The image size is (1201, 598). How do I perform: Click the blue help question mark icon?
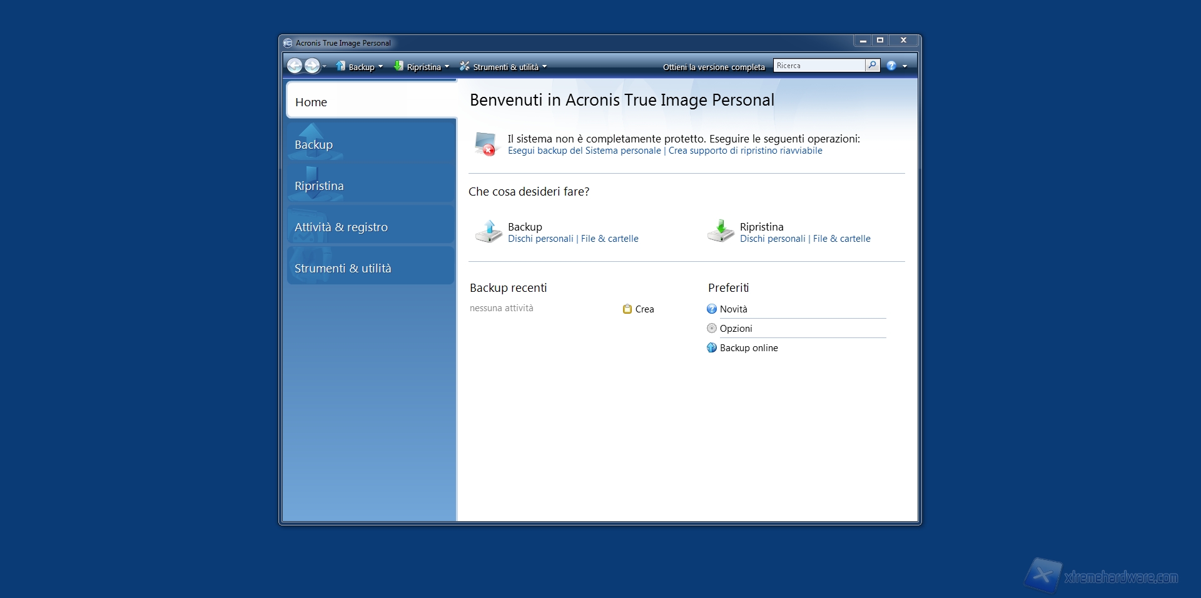point(891,66)
